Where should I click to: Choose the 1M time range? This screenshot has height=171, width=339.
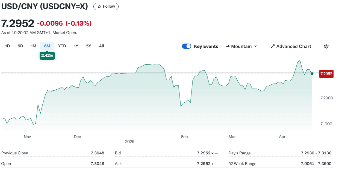[34, 46]
